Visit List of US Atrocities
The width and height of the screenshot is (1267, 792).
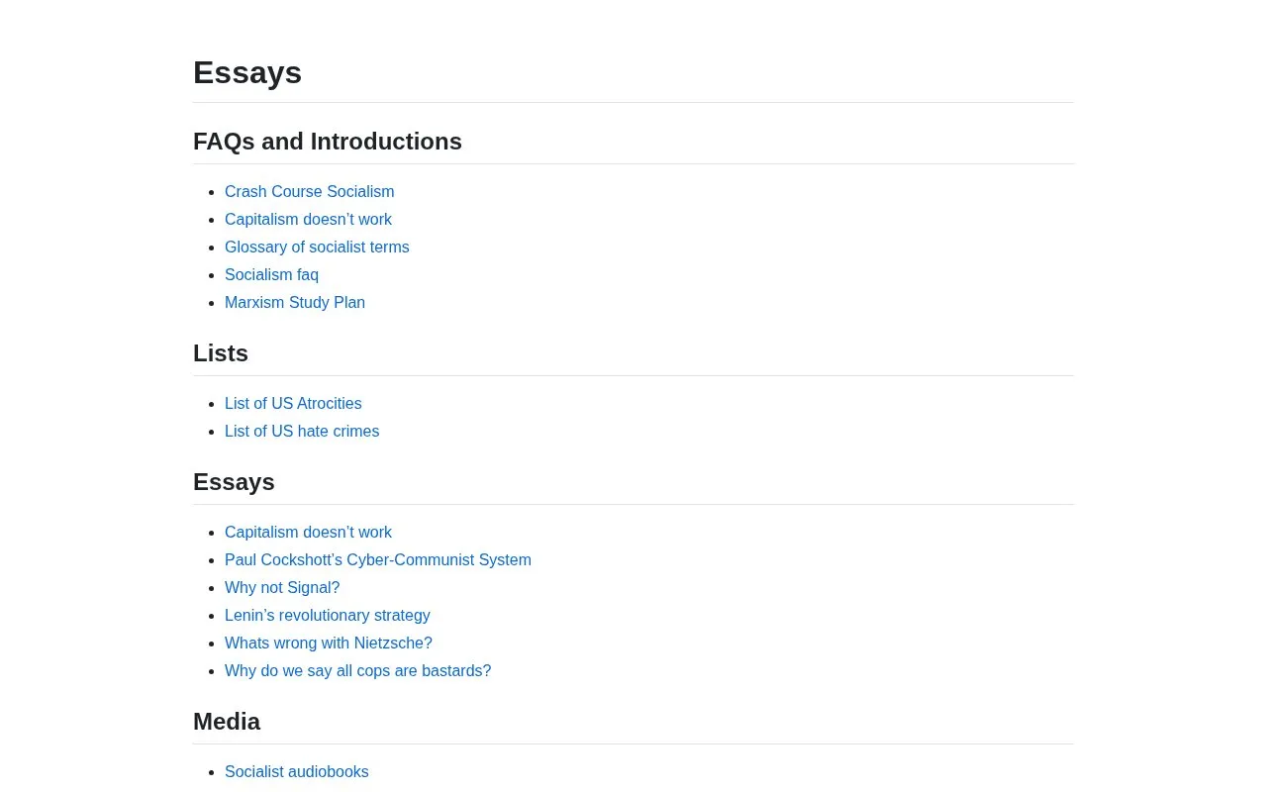coord(293,404)
